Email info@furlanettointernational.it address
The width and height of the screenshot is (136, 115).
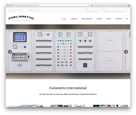[x=114, y=11]
